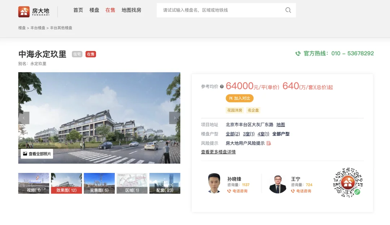Click the 住宅 badge
The image size is (390, 225).
click(x=77, y=54)
